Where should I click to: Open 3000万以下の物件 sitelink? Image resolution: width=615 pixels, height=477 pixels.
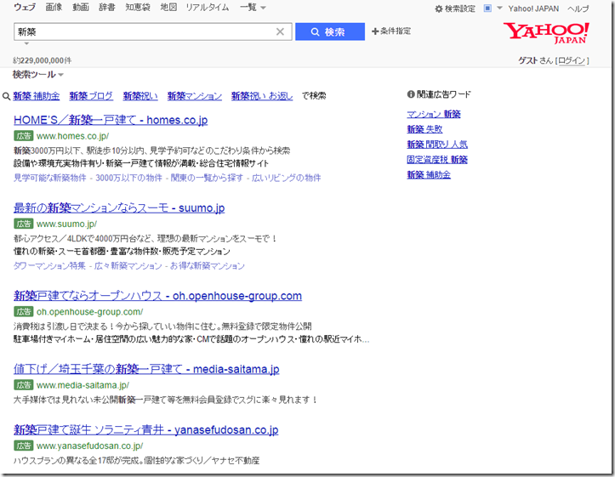point(128,178)
